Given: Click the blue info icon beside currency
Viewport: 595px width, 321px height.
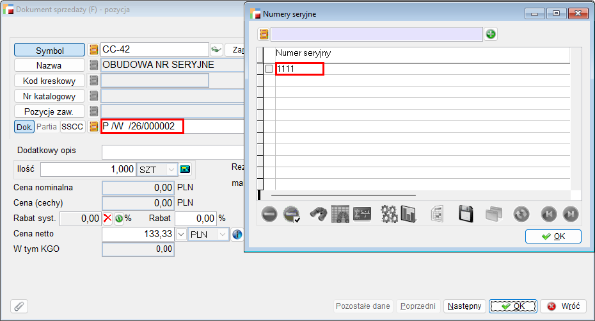Looking at the screenshot, I should [x=237, y=235].
